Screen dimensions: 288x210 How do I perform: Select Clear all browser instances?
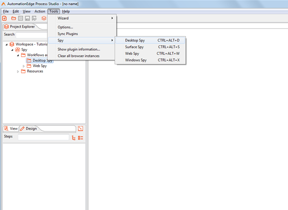pos(82,56)
